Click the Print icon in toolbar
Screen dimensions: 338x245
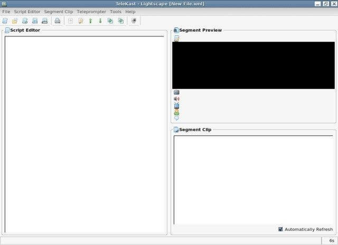click(x=58, y=21)
